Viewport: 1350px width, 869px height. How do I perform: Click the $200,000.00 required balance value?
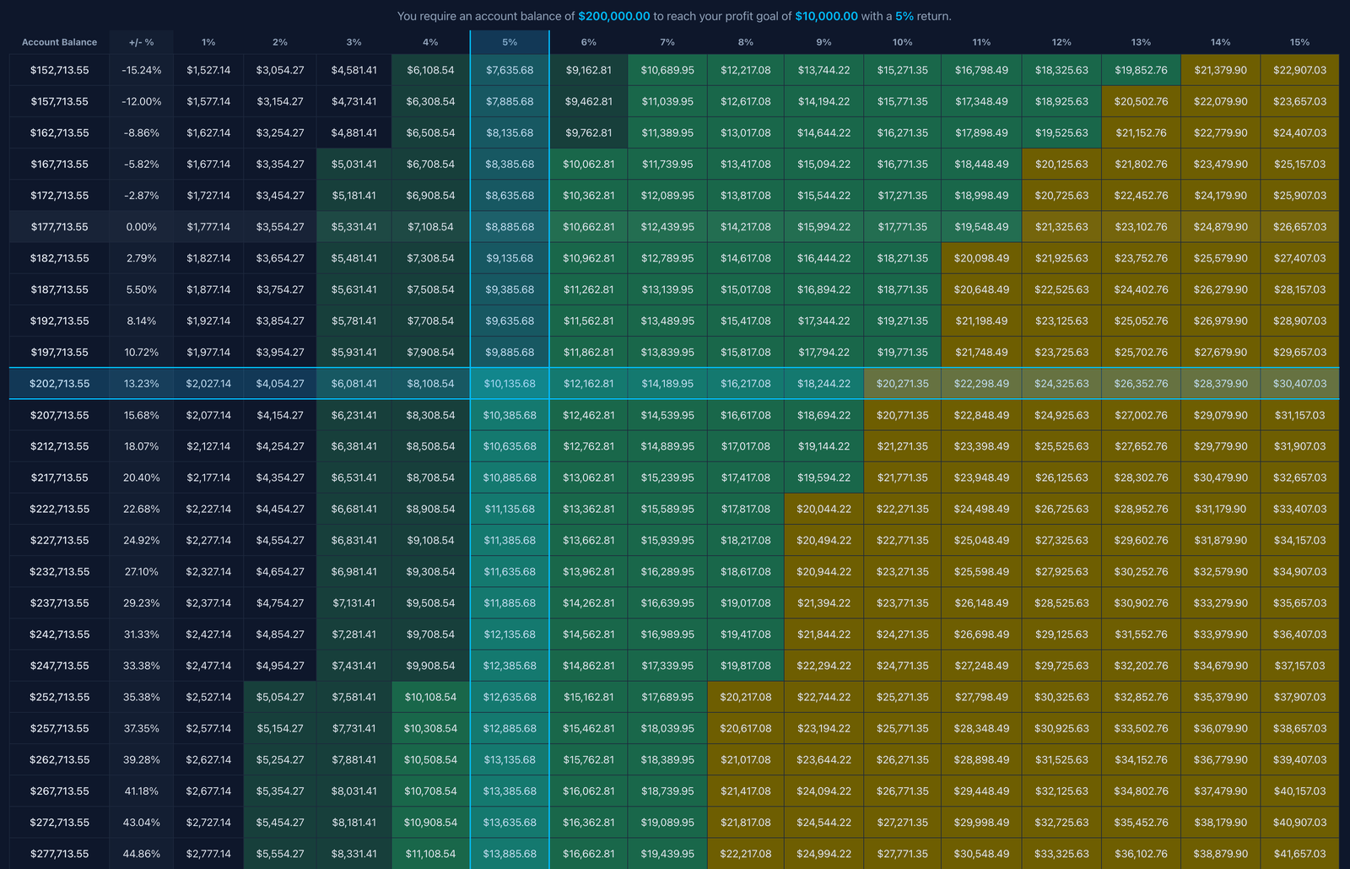click(x=613, y=16)
